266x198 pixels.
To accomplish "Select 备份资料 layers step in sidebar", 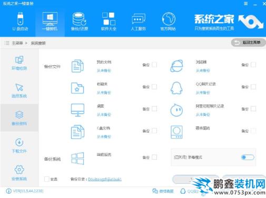I will (x=19, y=118).
